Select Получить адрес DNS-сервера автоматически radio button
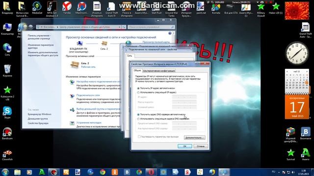 [138, 114]
